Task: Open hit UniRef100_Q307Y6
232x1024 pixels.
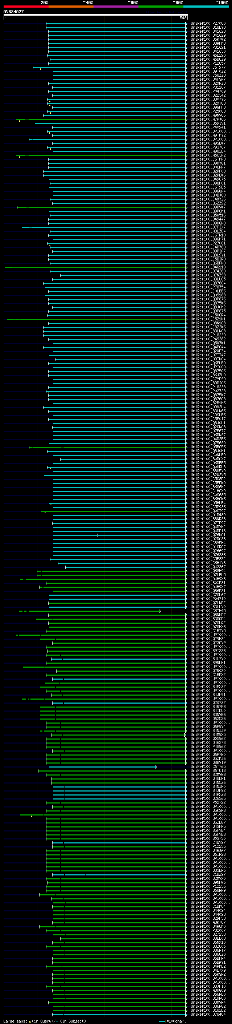Action: [x=208, y=100]
